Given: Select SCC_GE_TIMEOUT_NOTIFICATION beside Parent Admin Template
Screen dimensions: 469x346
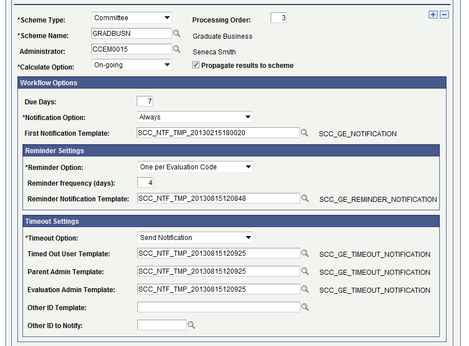Looking at the screenshot, I should coord(375,273).
